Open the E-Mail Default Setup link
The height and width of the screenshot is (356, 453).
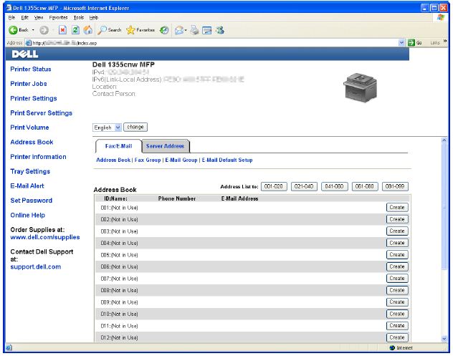pos(228,160)
